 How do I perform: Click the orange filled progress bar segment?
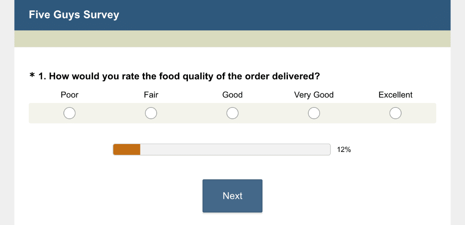127,149
